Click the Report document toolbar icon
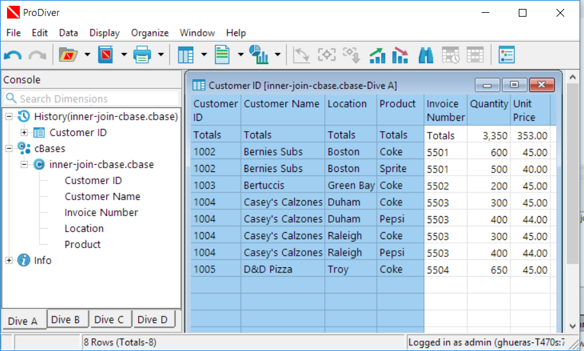Screen dimensions: 584x351 coord(222,55)
